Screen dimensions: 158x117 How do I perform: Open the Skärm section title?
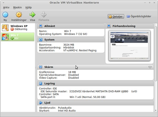[x=49, y=67]
